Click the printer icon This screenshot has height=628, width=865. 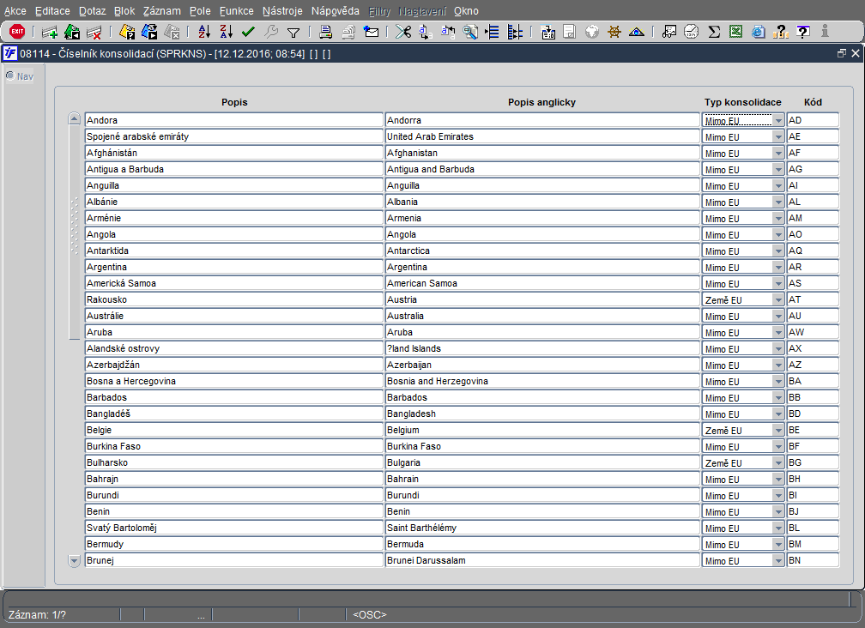[325, 32]
